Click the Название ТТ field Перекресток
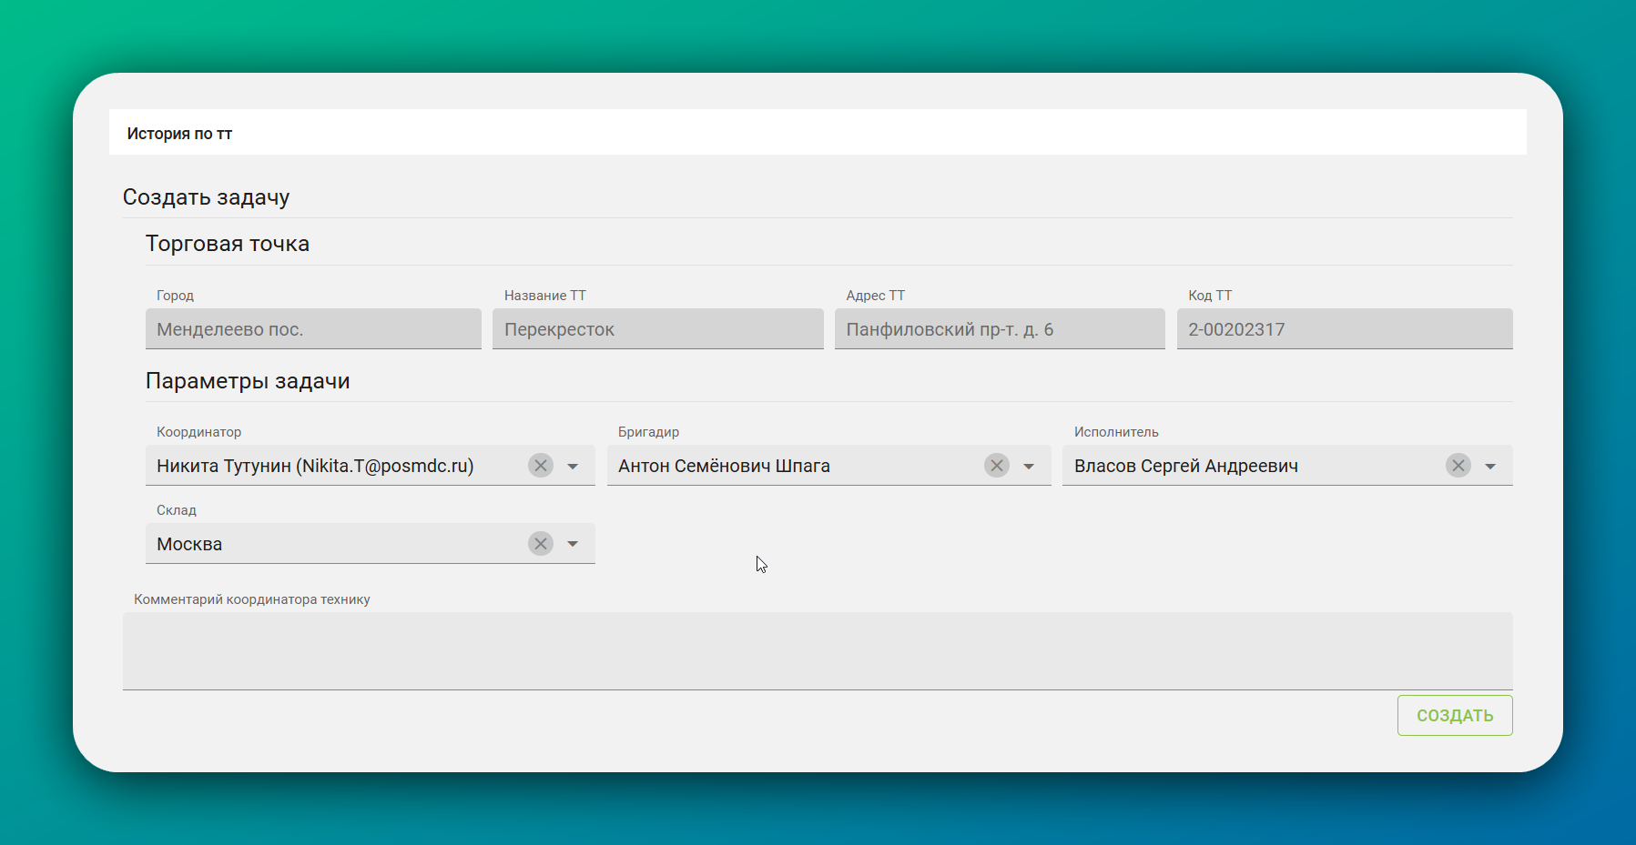The height and width of the screenshot is (845, 1636). pos(657,329)
